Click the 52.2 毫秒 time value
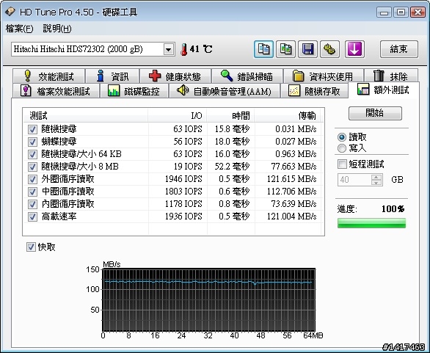Image resolution: width=430 pixels, height=353 pixels. [232, 167]
